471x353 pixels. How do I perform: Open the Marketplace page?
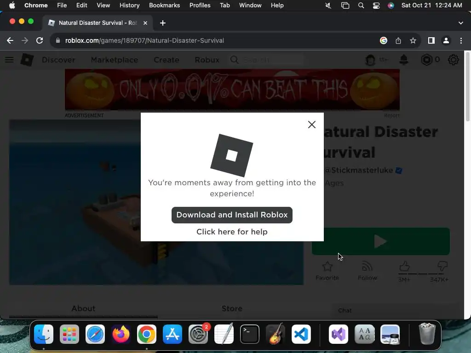pyautogui.click(x=115, y=60)
